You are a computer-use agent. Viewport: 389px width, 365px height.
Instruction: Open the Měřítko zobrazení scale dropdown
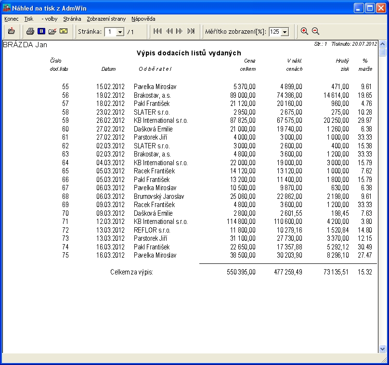(x=285, y=32)
